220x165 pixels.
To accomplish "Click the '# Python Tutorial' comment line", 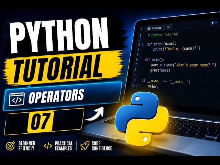I will click(163, 34).
